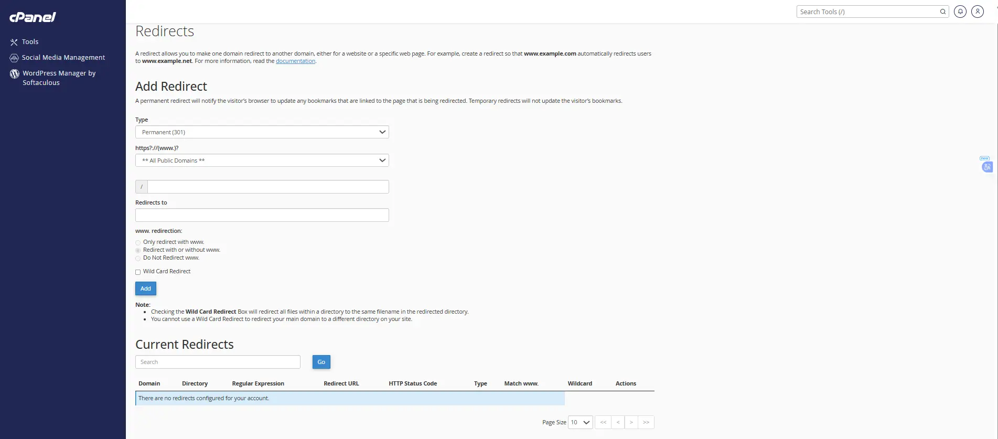Enable the Wild Card Redirect checkbox
The width and height of the screenshot is (998, 439).
[138, 272]
